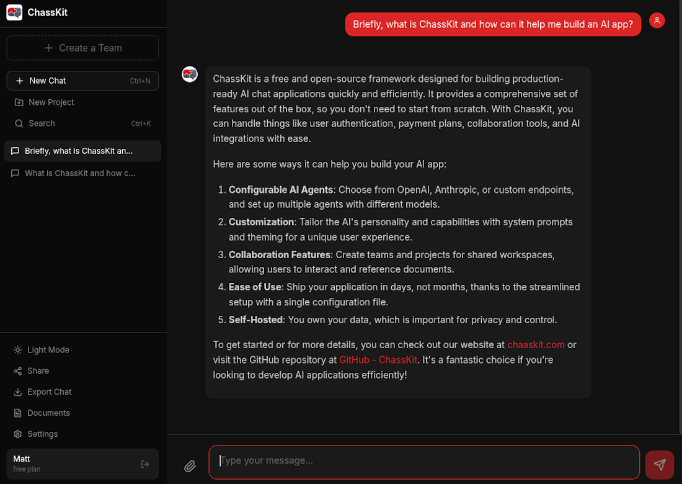Screen dimensions: 682x484
Task: Click the Create a Team button
Action: tap(82, 48)
